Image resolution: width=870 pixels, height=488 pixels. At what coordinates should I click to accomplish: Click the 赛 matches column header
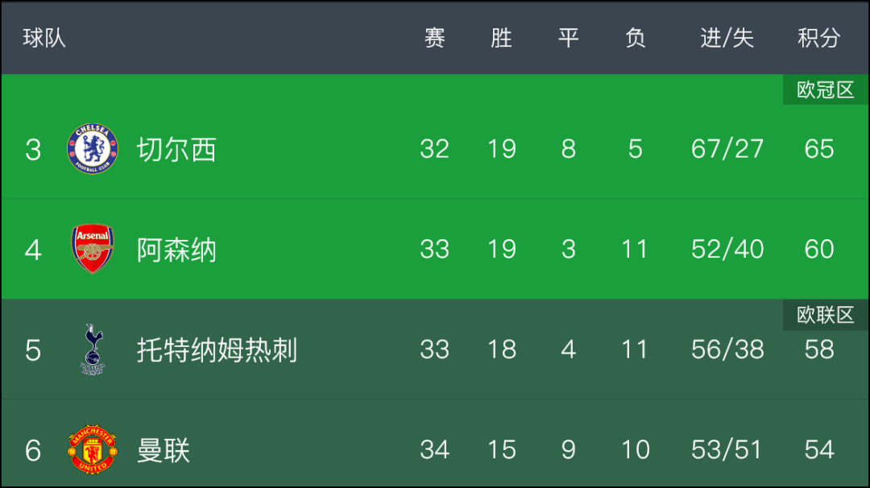coord(434,39)
